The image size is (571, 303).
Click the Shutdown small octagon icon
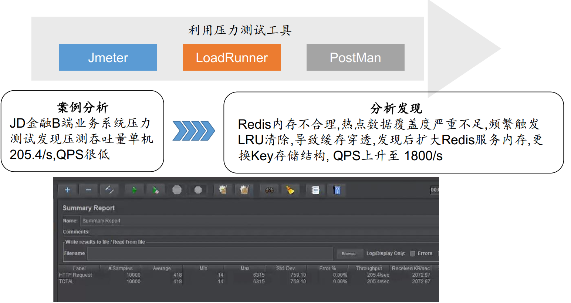(198, 190)
